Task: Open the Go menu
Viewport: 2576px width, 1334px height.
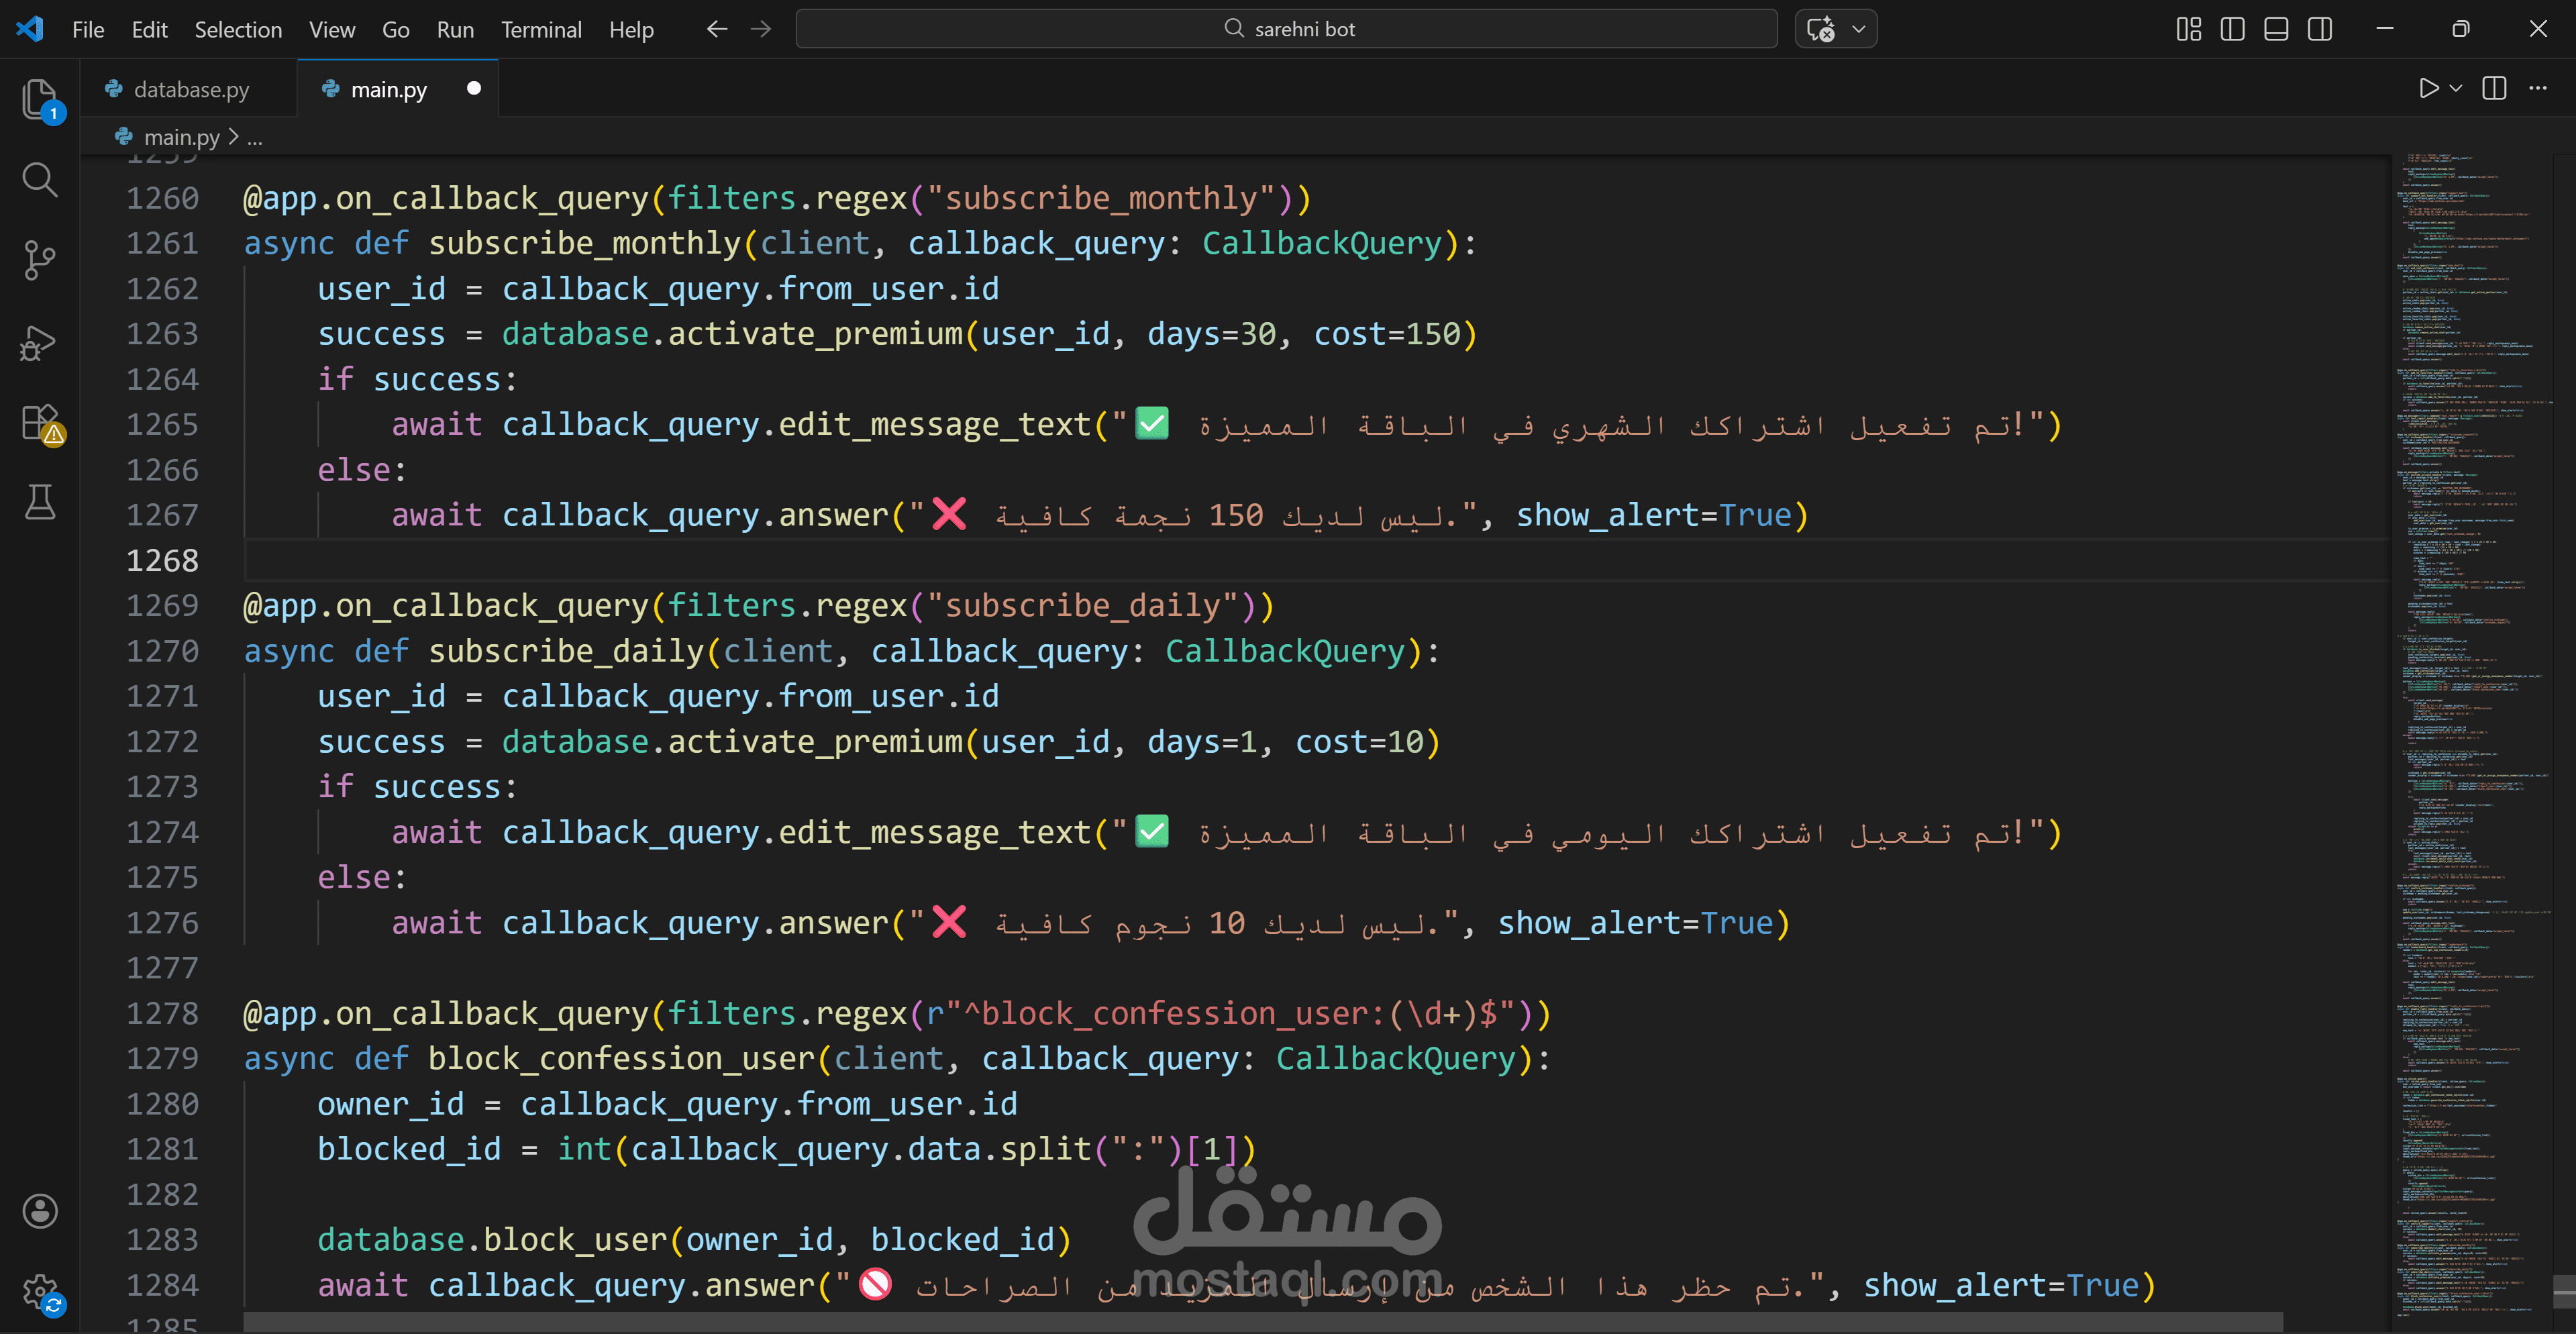Action: [396, 29]
